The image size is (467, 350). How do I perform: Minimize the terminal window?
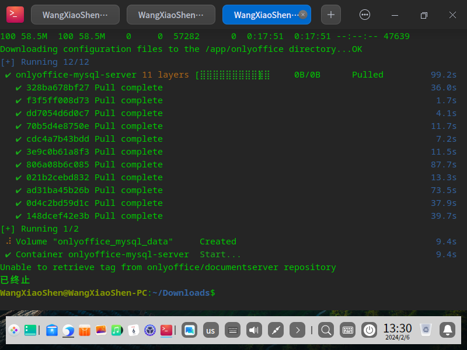tap(395, 15)
